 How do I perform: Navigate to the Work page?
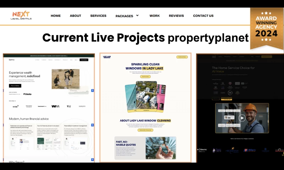154,16
